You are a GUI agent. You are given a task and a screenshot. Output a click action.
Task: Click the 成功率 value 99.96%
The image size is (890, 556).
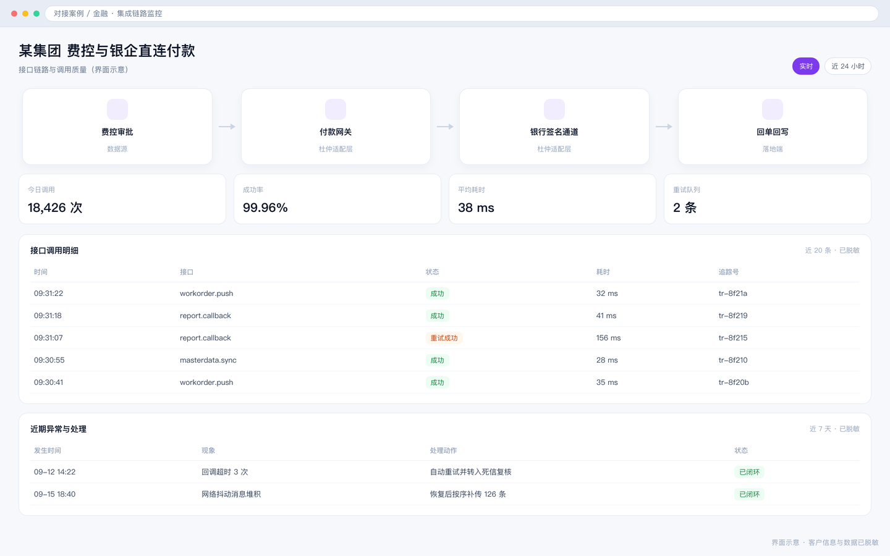click(x=265, y=208)
